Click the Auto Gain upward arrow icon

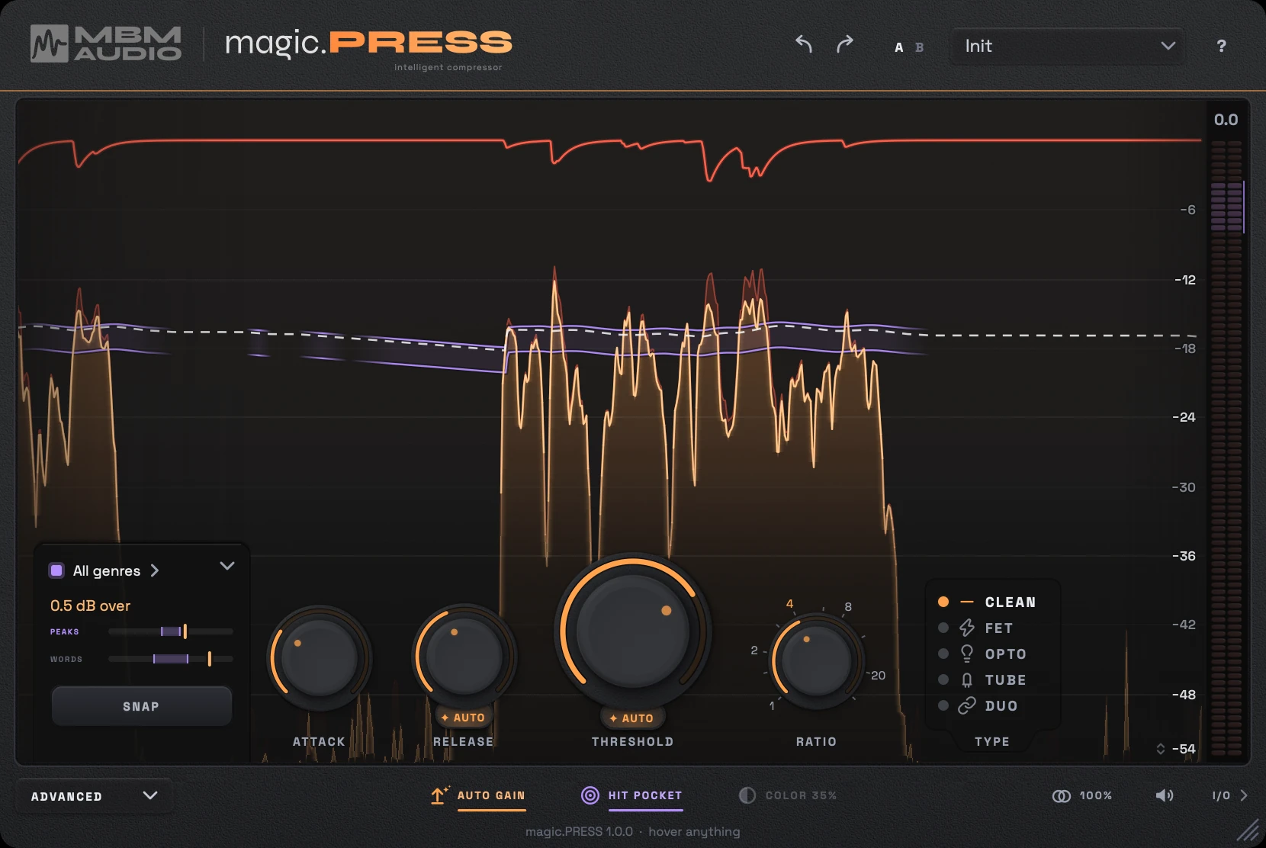pyautogui.click(x=439, y=795)
